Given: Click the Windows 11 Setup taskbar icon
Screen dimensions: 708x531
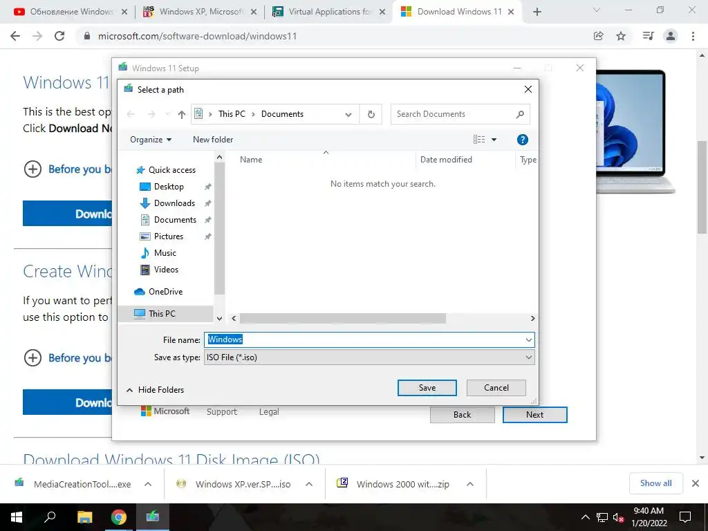Looking at the screenshot, I should click(153, 517).
